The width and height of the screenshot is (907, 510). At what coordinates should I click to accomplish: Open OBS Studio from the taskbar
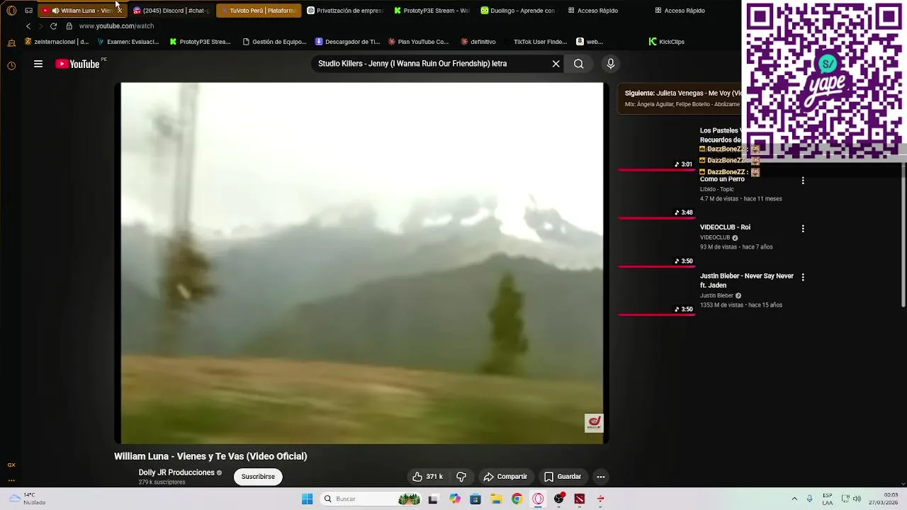559,499
